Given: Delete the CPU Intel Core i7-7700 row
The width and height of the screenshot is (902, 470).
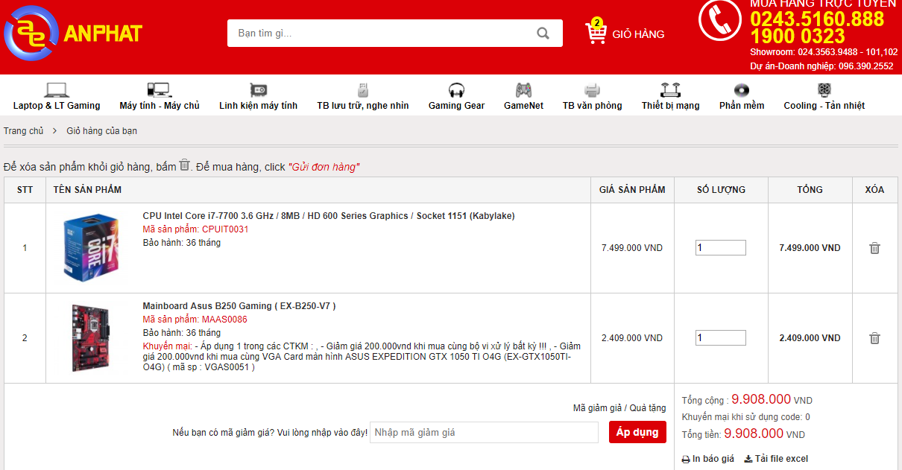Looking at the screenshot, I should 875,248.
